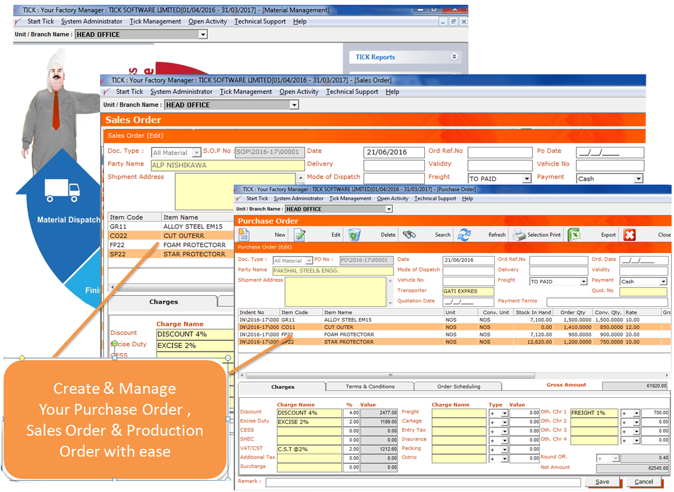Click Transporter field showing GATI EXPRES
The width and height of the screenshot is (674, 492).
(x=469, y=292)
